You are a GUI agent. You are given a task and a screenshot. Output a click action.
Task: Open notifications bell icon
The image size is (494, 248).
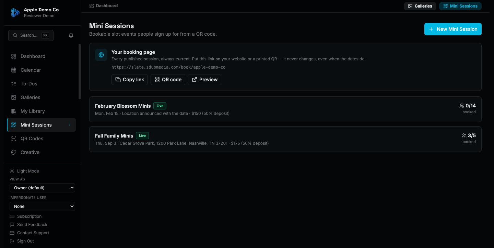pos(71,35)
